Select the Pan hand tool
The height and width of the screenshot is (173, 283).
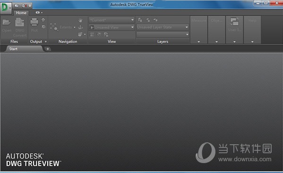[x=80, y=20]
